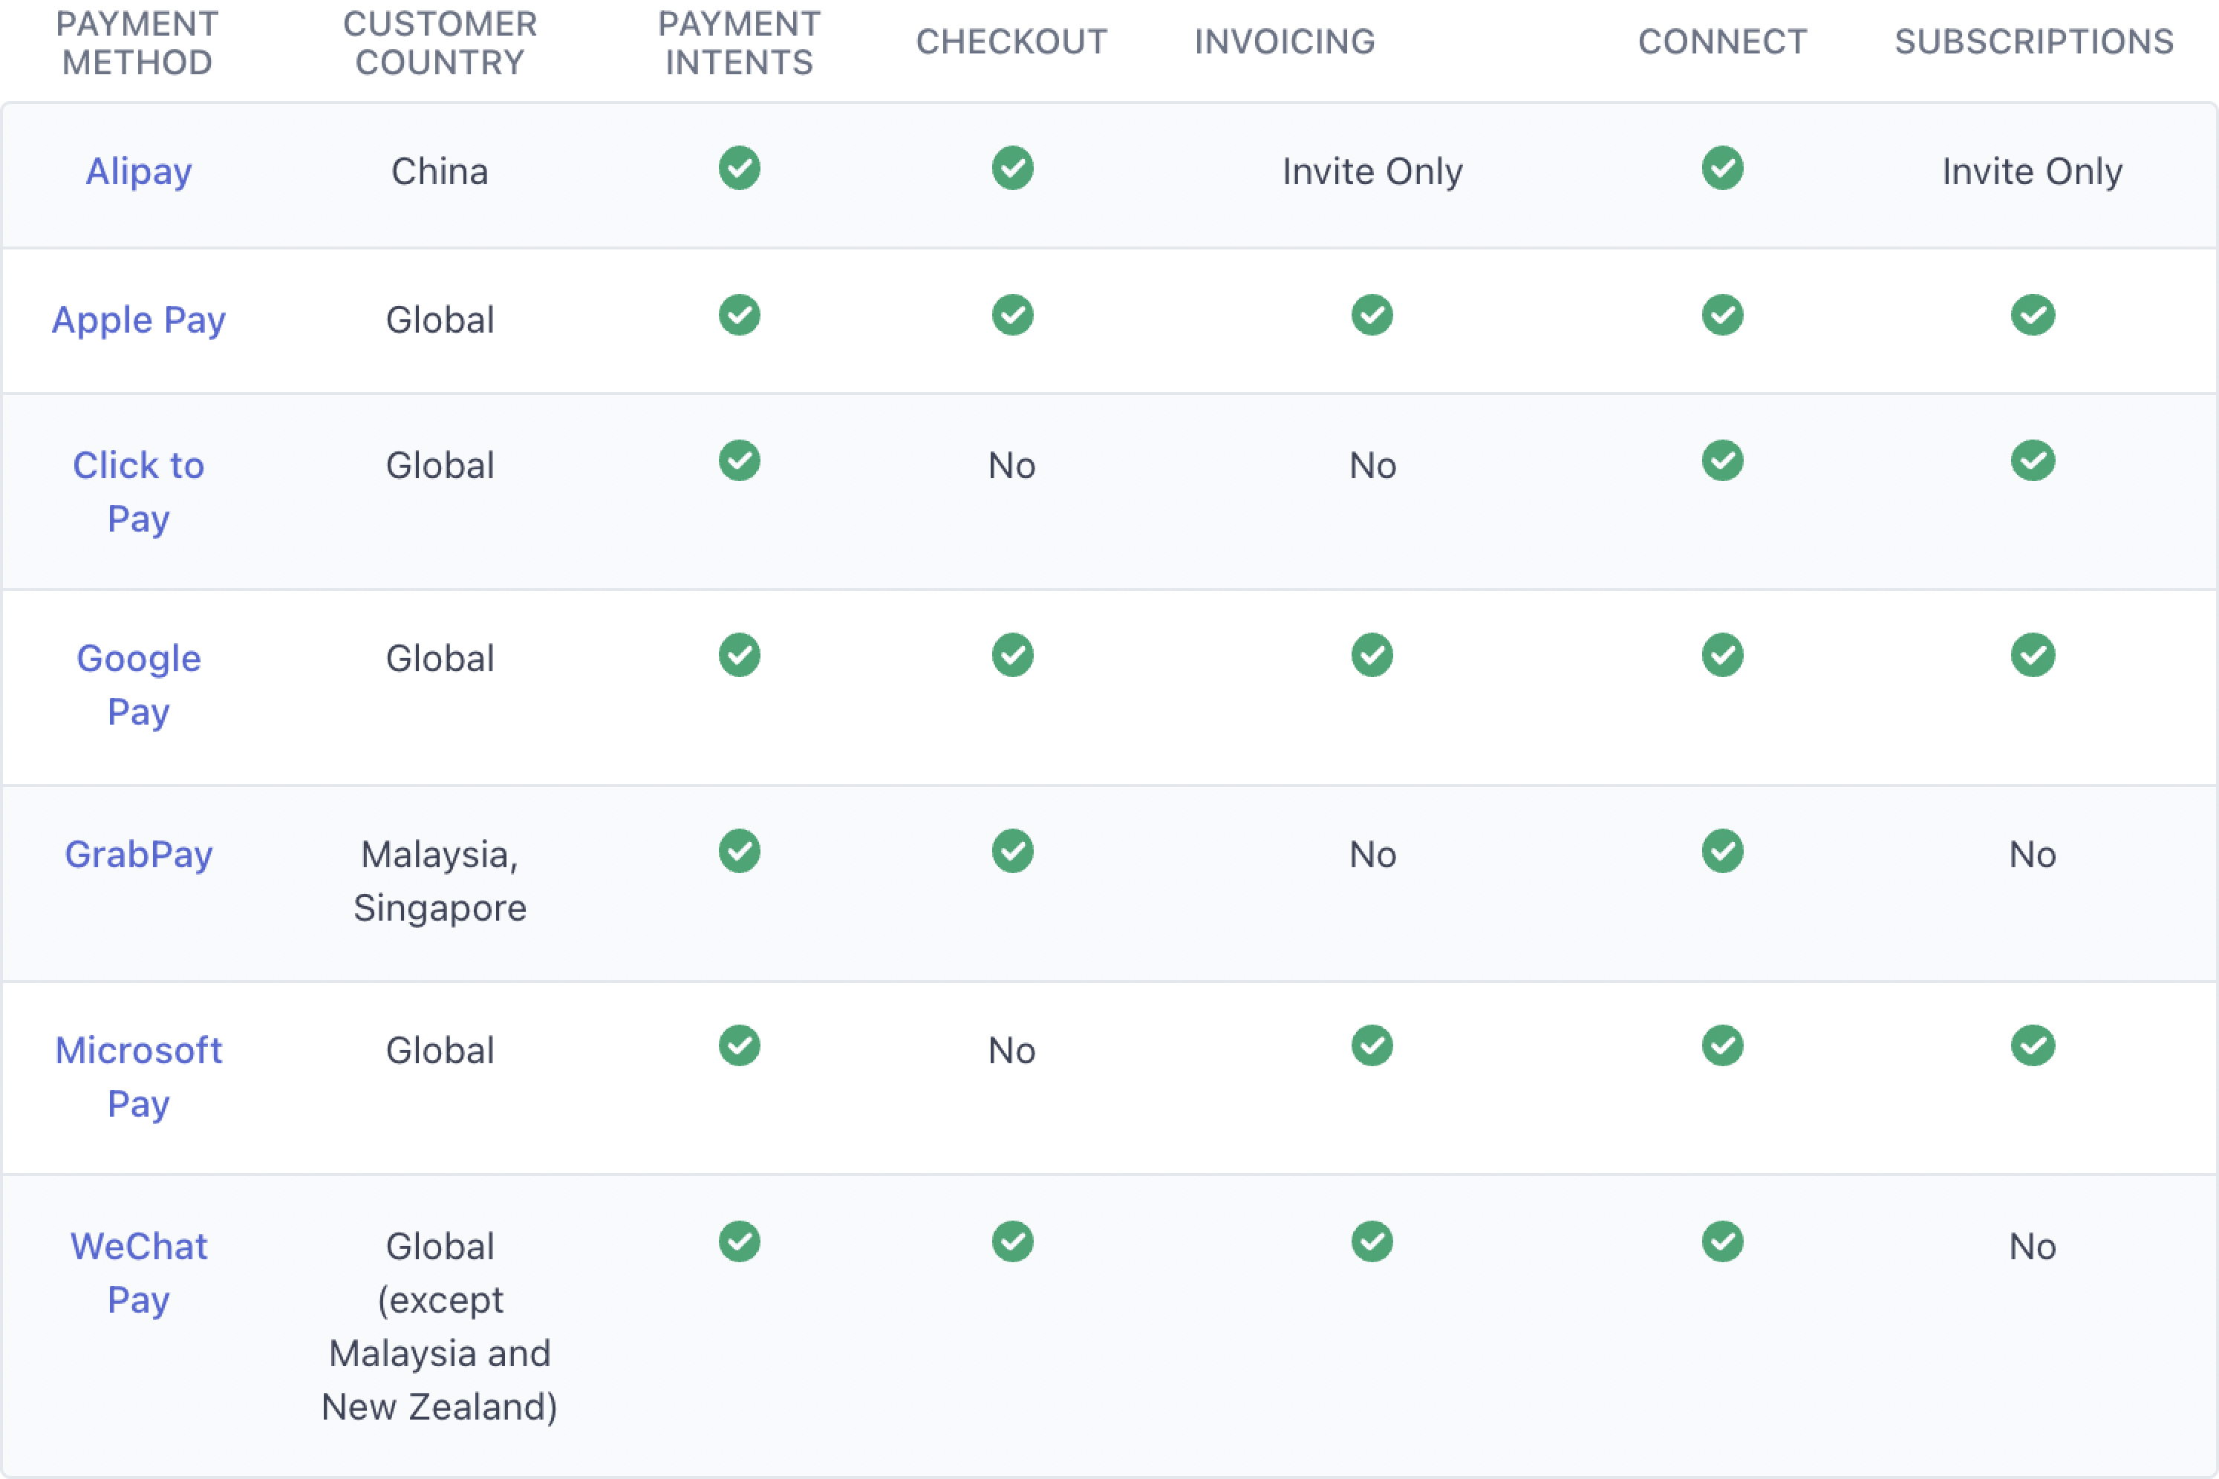This screenshot has width=2219, height=1479.
Task: Click Microsoft Pay's Payment Intents checkmark
Action: click(x=740, y=1045)
